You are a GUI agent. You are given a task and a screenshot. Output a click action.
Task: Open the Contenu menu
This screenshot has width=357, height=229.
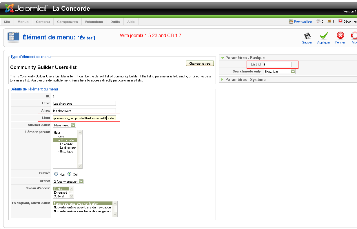click(x=43, y=22)
